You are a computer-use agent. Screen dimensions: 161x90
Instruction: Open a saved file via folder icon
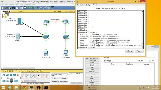pos(6,8)
